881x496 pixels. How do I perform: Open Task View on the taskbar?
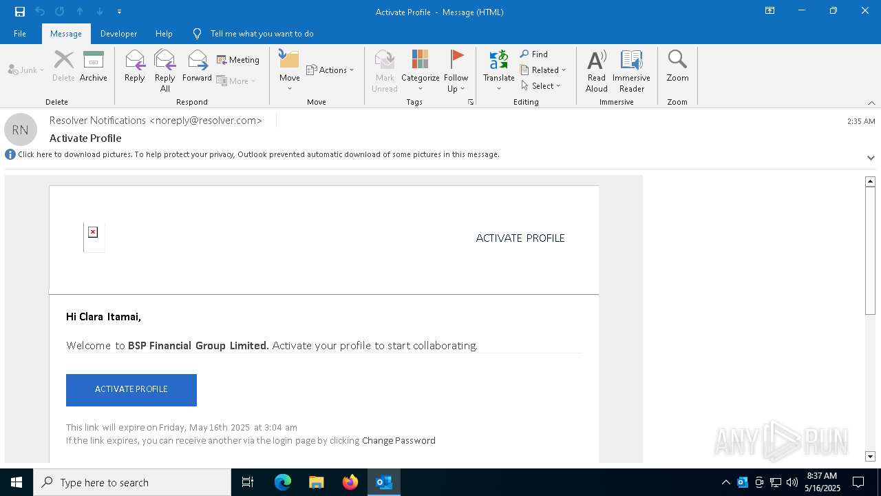[x=248, y=482]
